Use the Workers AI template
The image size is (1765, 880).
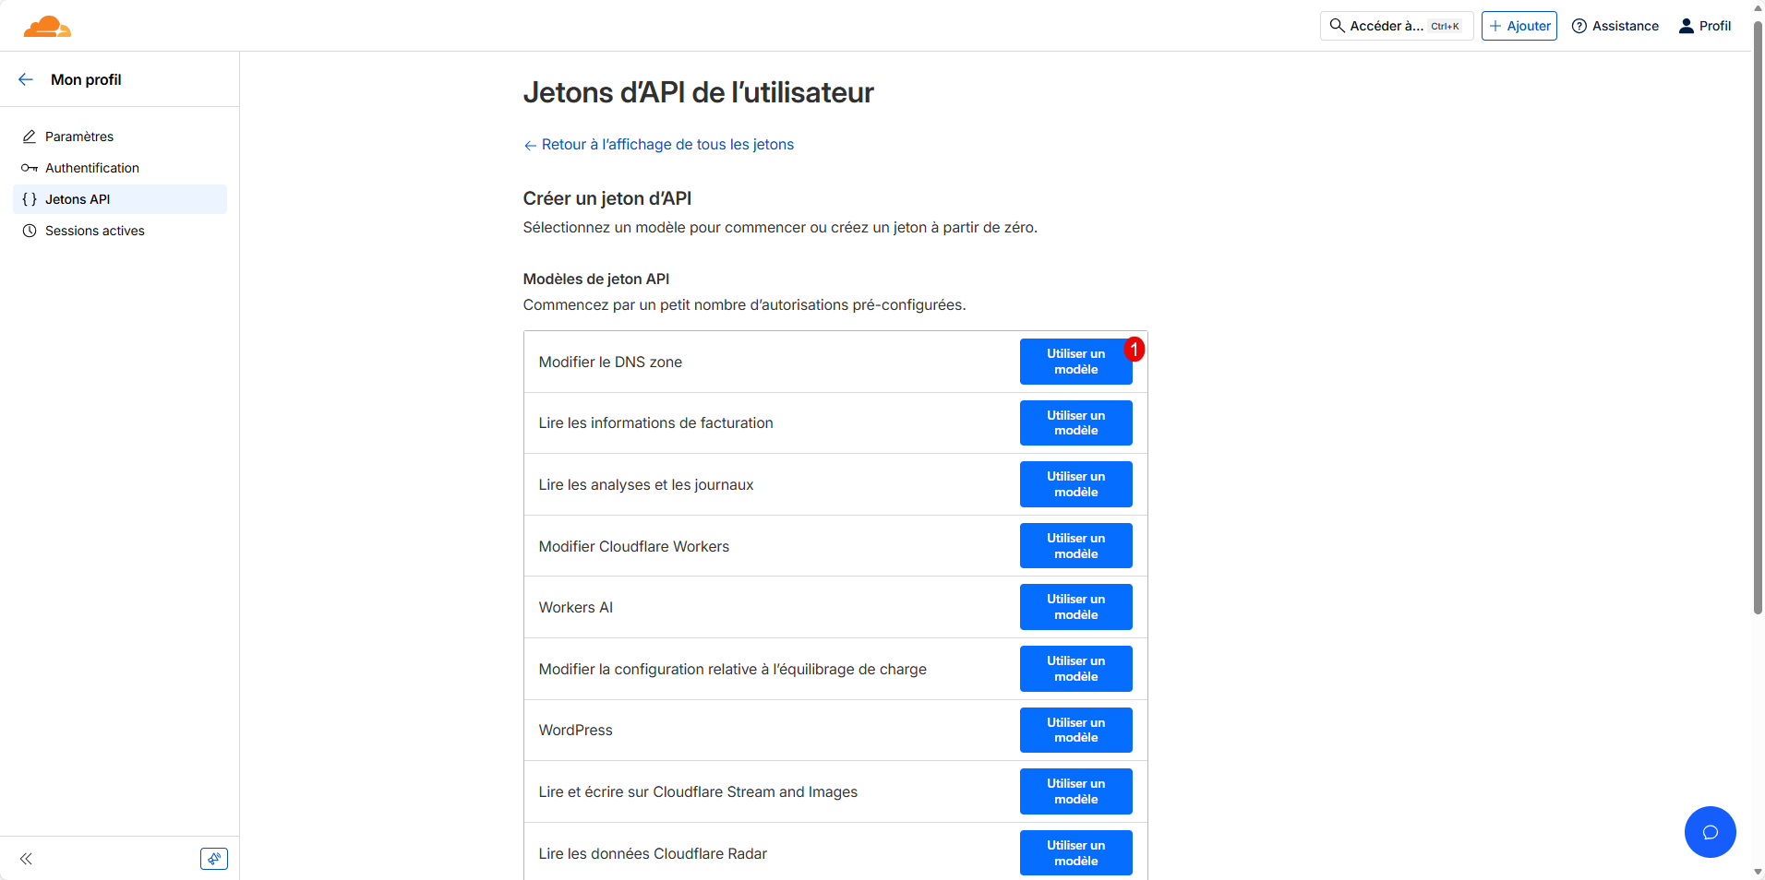pyautogui.click(x=1075, y=607)
